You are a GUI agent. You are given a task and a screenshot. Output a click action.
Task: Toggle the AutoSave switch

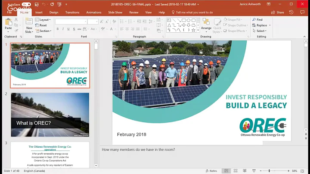26,4
